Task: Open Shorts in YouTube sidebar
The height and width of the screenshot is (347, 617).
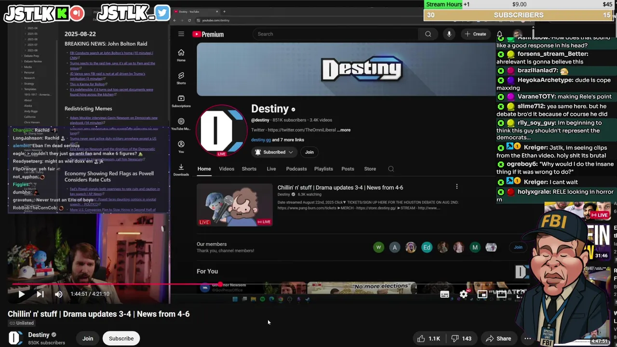Action: (x=181, y=78)
